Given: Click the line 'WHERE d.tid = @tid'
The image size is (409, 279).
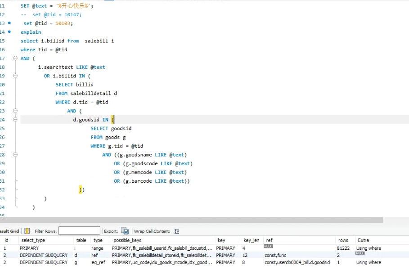Looking at the screenshot, I should coord(81,102).
